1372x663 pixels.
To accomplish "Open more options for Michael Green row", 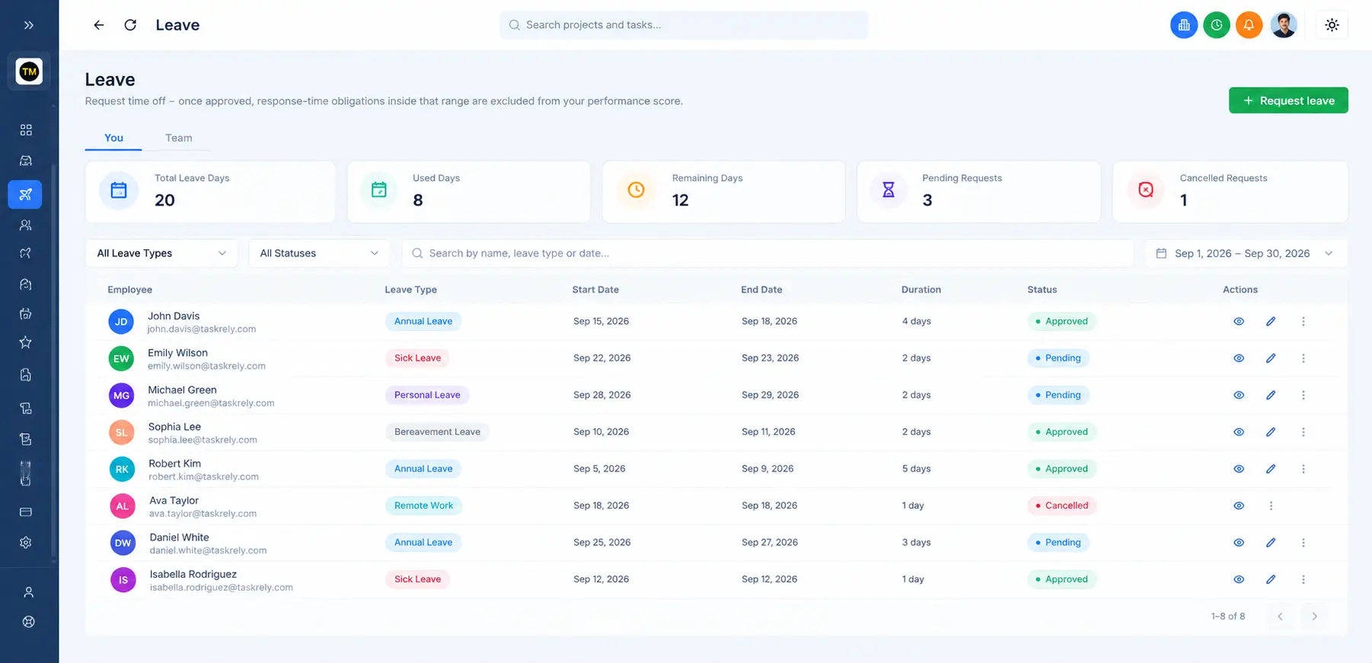I will (1303, 395).
